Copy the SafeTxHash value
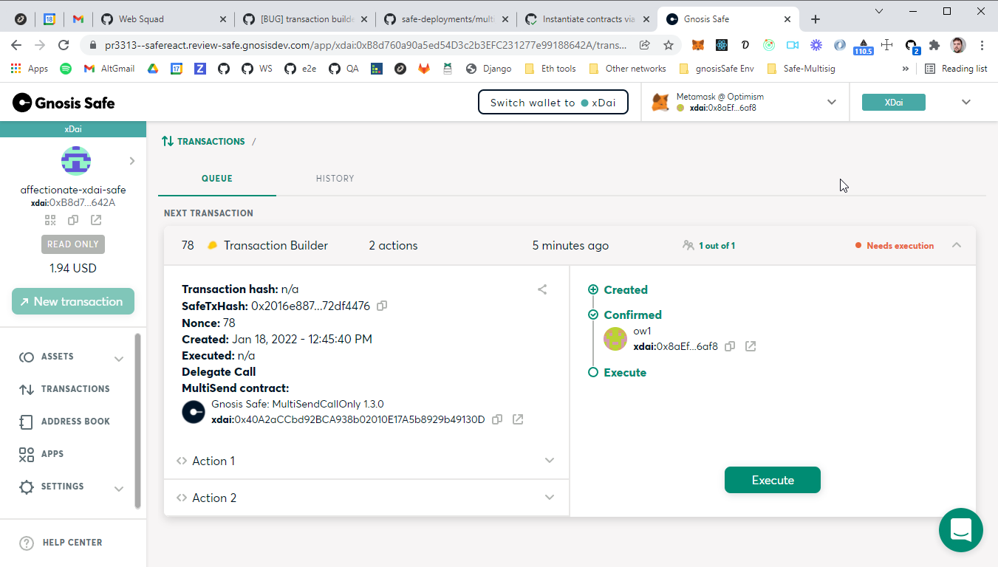Image resolution: width=998 pixels, height=567 pixels. pyautogui.click(x=382, y=306)
